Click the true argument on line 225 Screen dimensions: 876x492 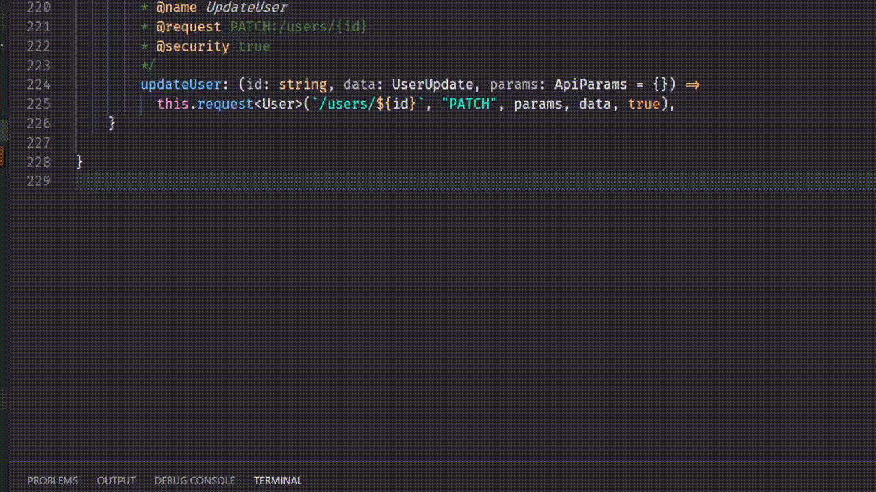point(644,104)
